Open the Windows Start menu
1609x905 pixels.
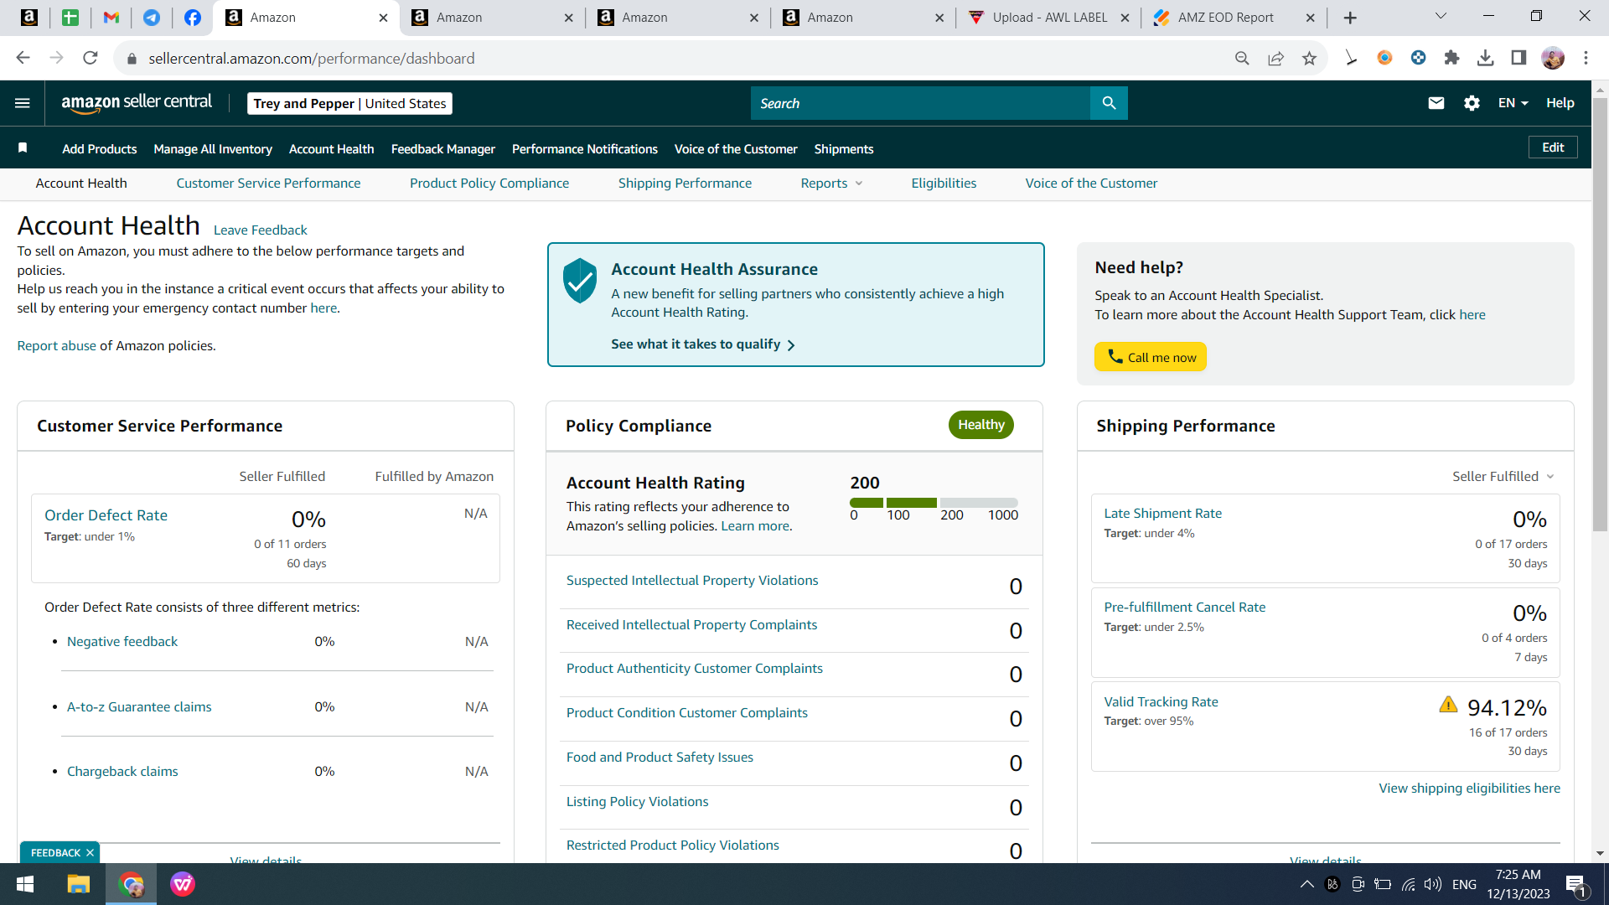pos(25,884)
